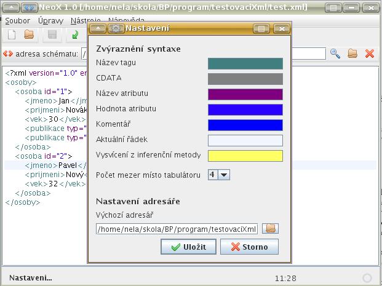382x286 pixels.
Task: Click Storno to cancel settings
Action: tap(249, 247)
